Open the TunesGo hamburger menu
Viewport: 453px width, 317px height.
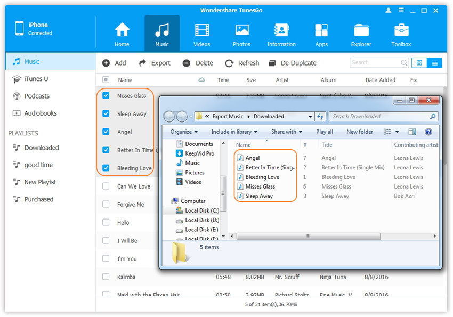(x=401, y=11)
